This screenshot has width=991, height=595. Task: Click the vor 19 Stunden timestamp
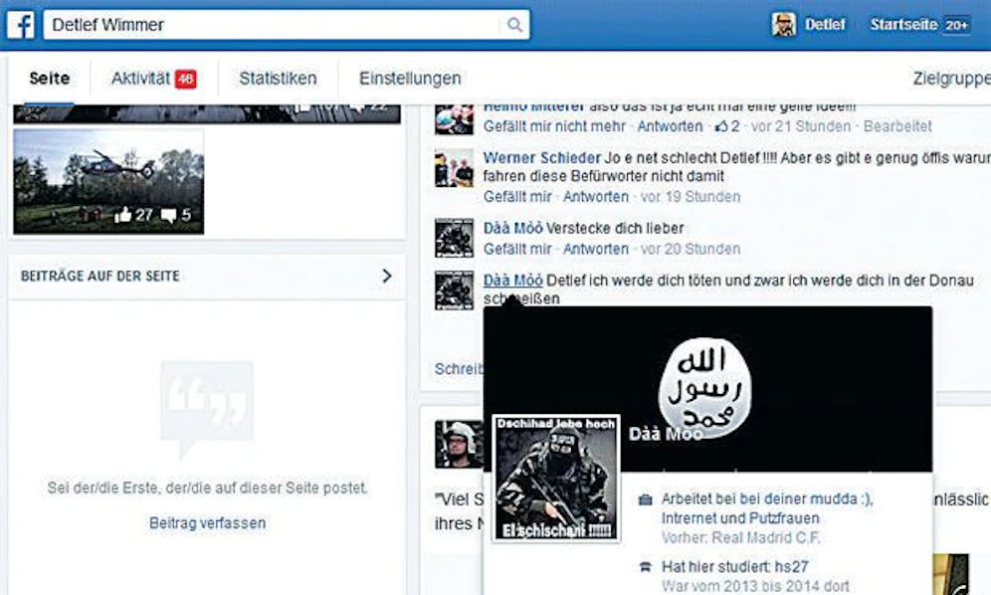(x=691, y=197)
